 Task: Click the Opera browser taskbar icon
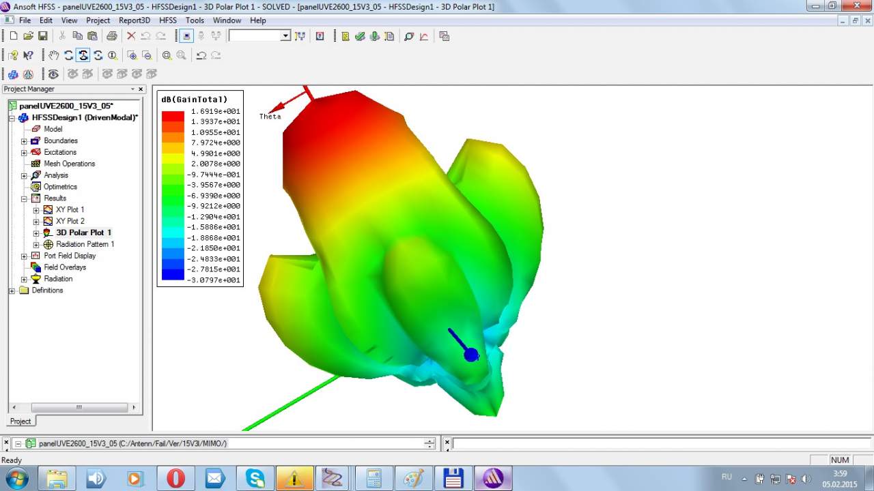click(x=175, y=479)
